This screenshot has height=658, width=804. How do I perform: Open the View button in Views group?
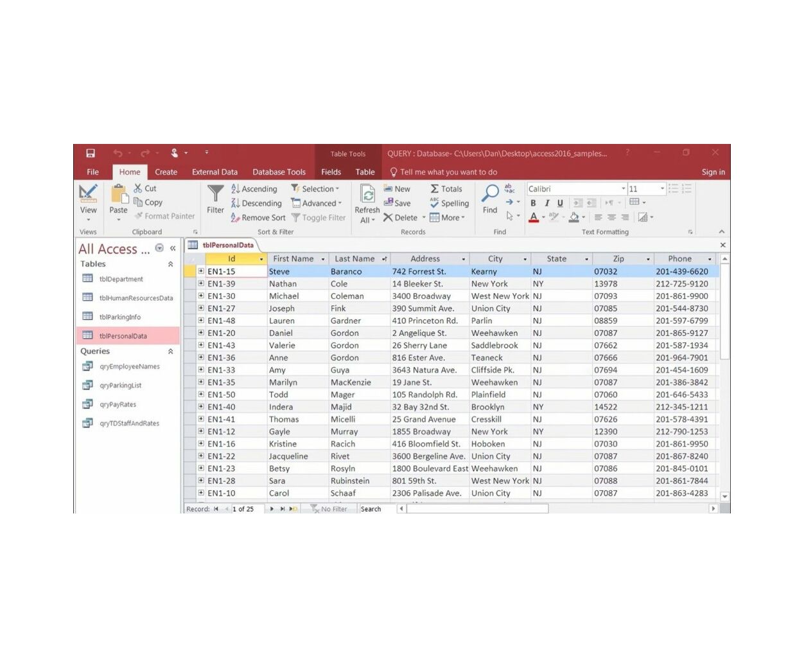point(88,202)
